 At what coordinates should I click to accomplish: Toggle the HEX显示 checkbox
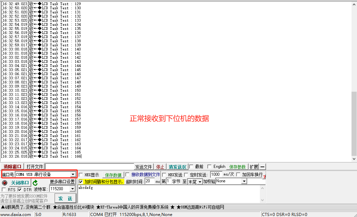click(x=81, y=175)
